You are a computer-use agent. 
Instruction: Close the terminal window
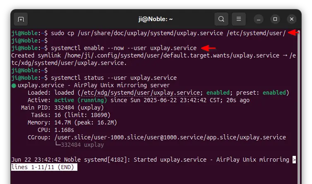[x=291, y=19]
